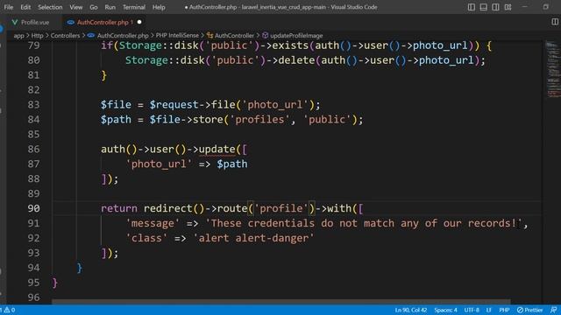This screenshot has height=315, width=561.
Task: Click the 'message' key on line 91
Action: tap(153, 223)
